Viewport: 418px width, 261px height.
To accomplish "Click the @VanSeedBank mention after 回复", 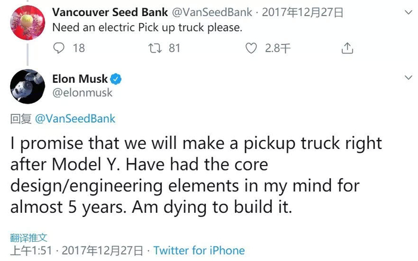I will pos(75,119).
